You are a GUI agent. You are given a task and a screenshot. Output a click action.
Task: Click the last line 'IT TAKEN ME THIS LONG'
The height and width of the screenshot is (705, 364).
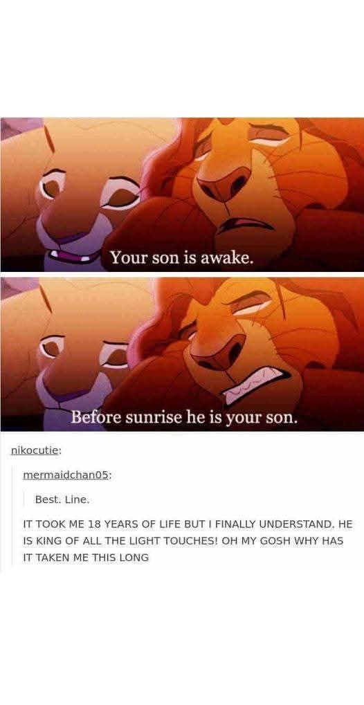pyautogui.click(x=86, y=558)
